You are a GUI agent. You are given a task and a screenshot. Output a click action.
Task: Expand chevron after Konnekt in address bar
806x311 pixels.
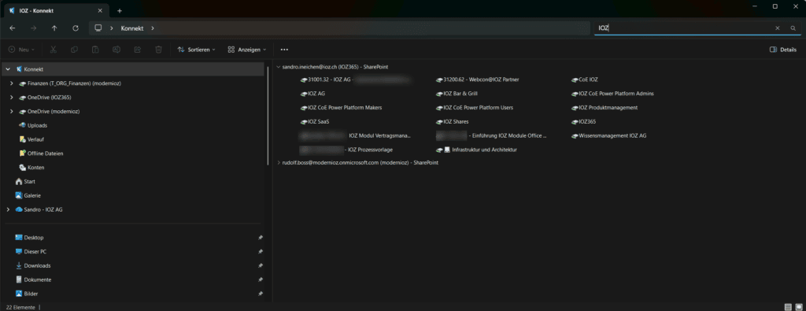point(153,28)
